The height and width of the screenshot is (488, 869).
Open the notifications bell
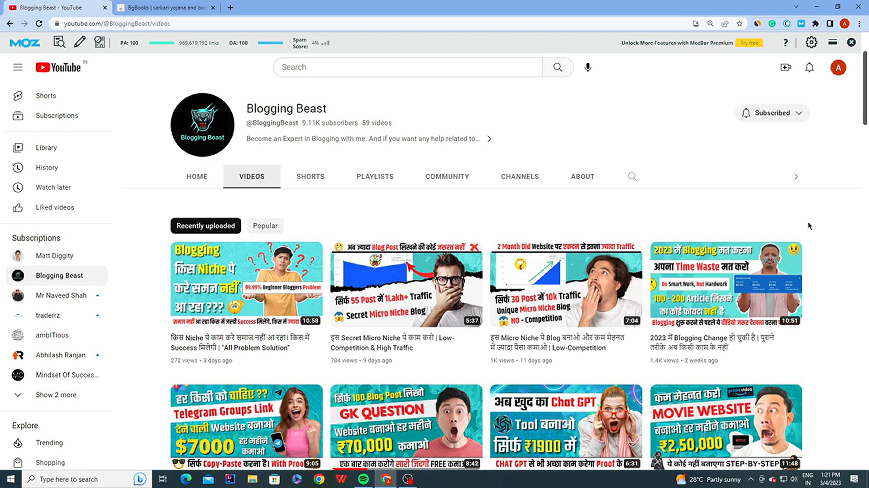809,67
